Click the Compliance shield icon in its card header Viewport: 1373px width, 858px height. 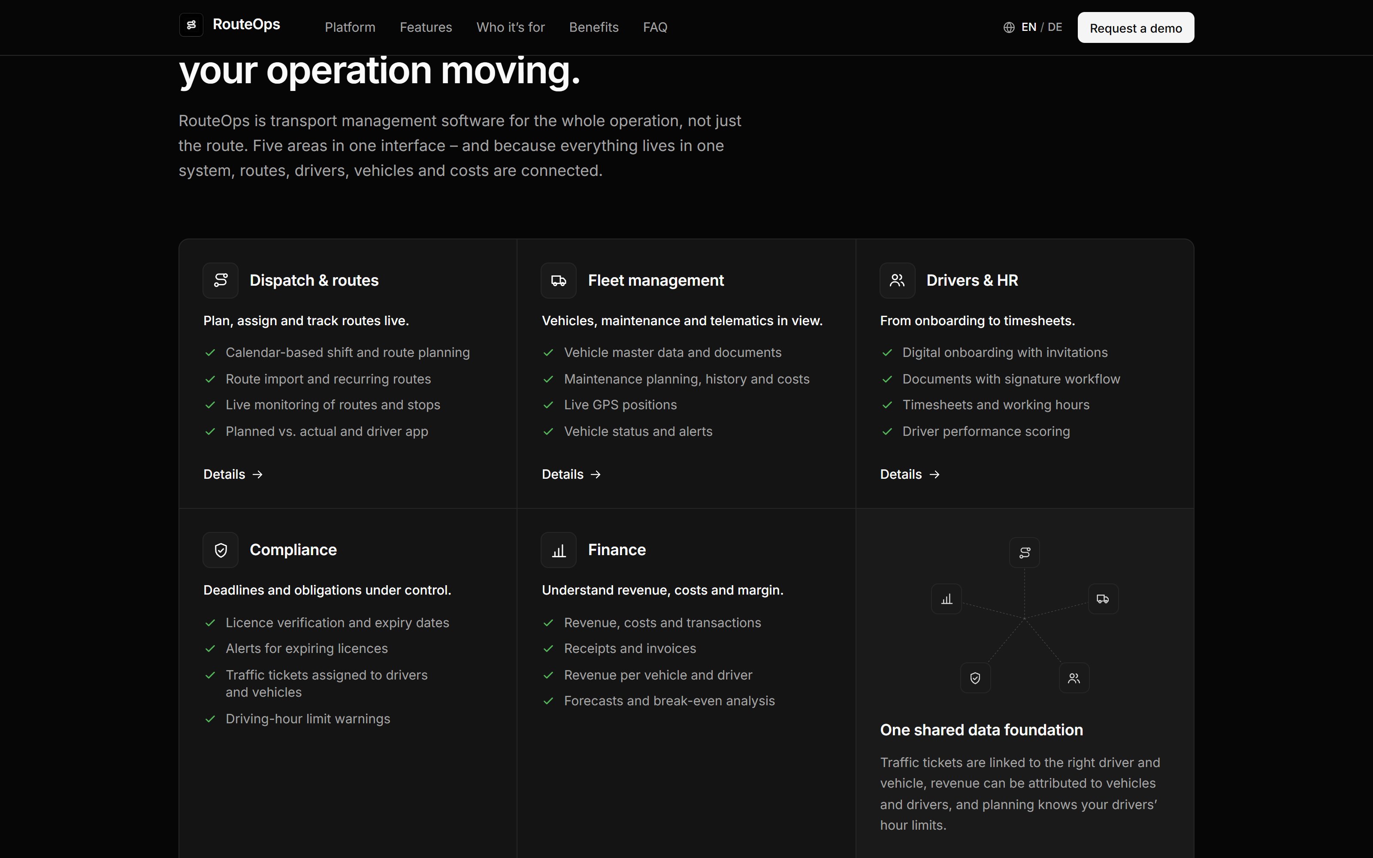[221, 550]
